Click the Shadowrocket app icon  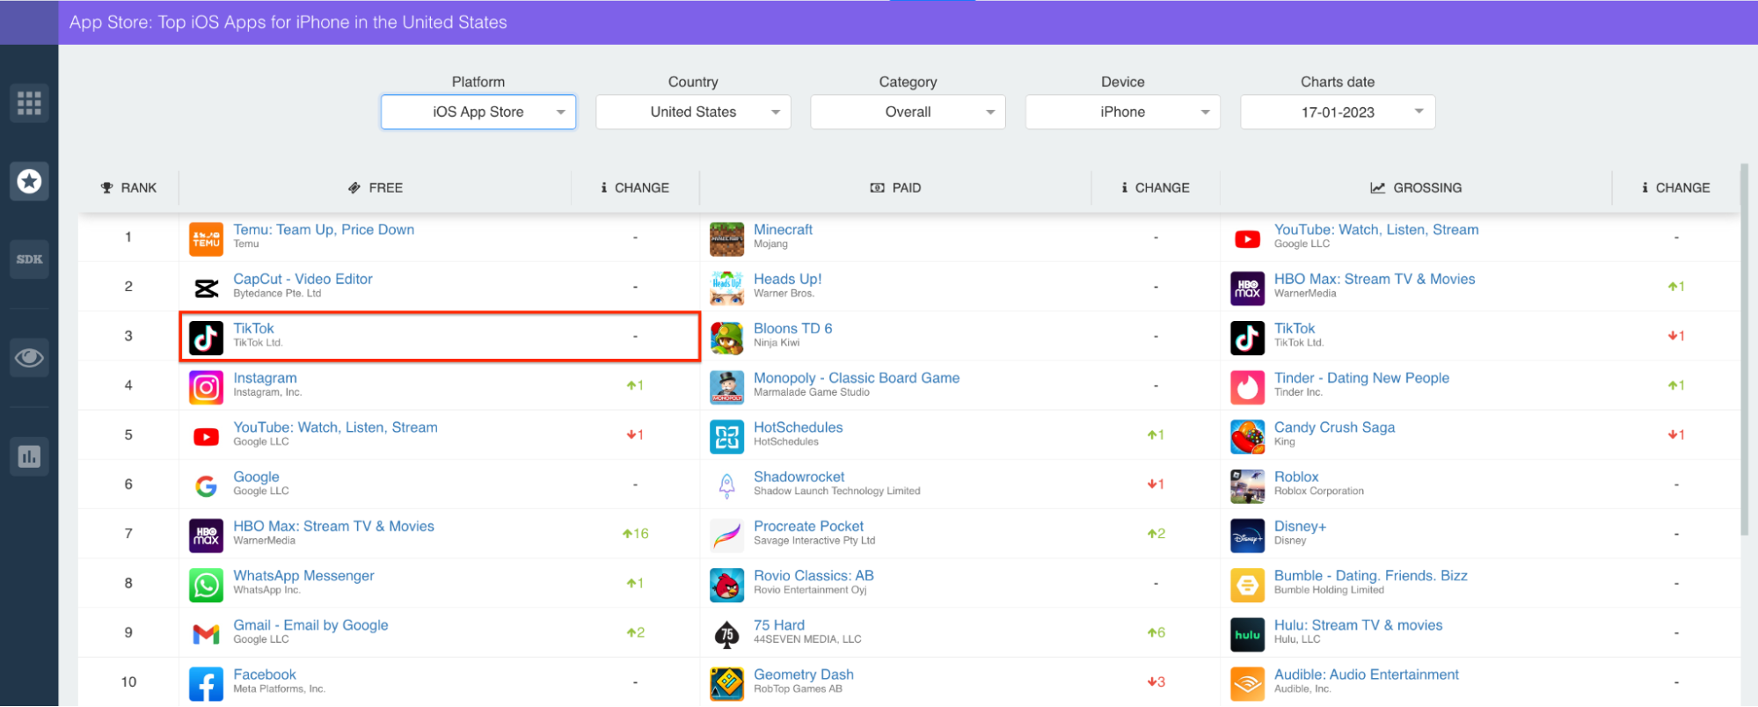[726, 485]
